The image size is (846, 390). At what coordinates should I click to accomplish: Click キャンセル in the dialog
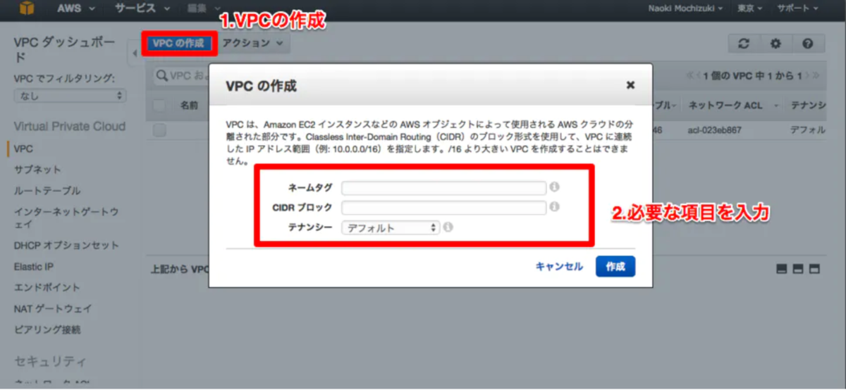[559, 267]
